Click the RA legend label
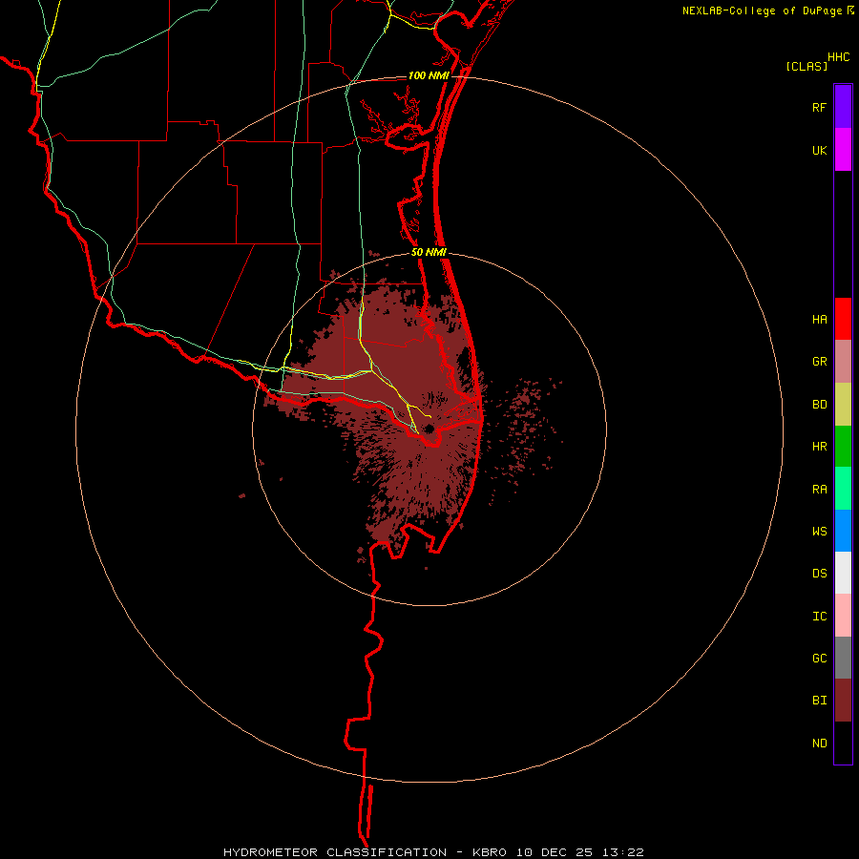This screenshot has width=859, height=859. (819, 490)
